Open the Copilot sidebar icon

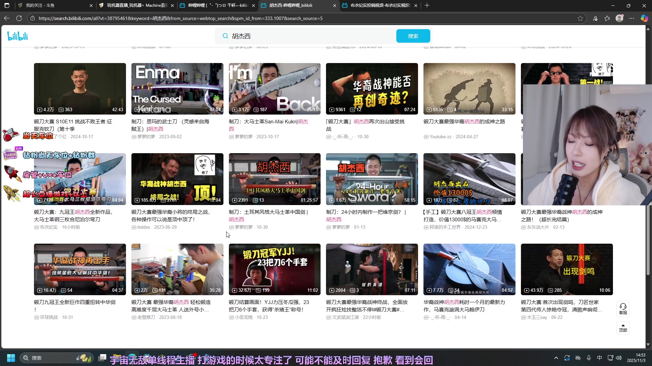(644, 18)
